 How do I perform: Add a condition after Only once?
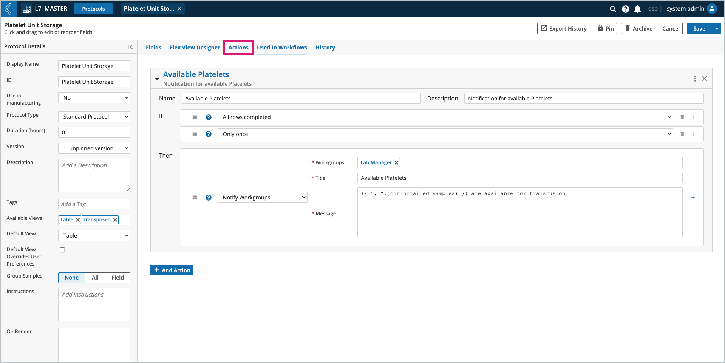click(x=693, y=134)
